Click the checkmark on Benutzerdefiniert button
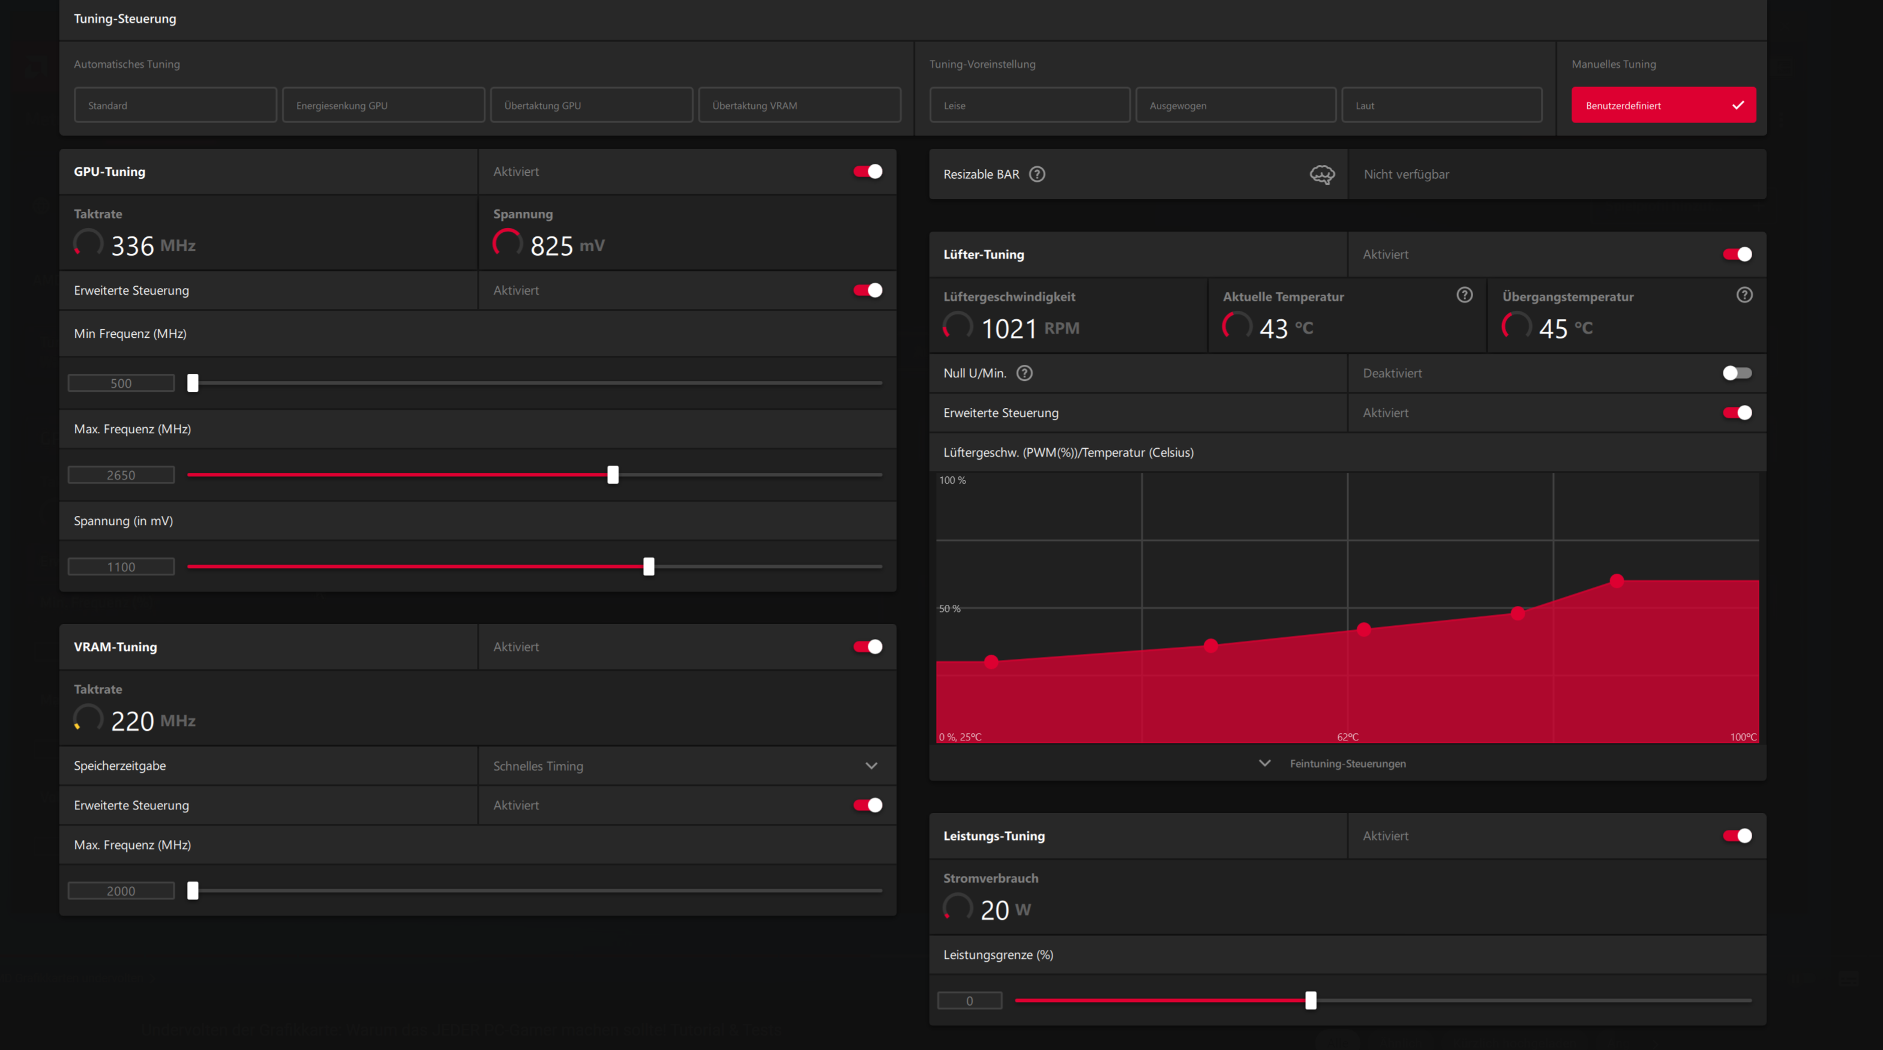 pyautogui.click(x=1738, y=105)
